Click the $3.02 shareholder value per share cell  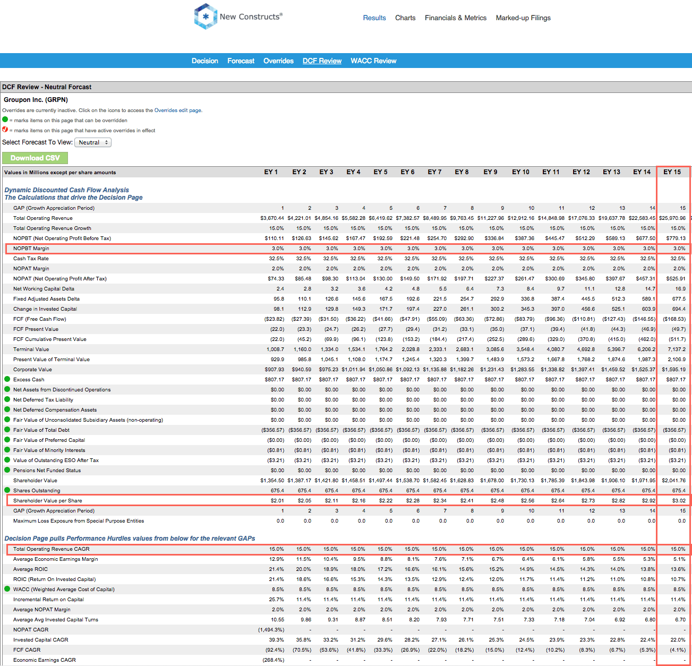(x=679, y=500)
